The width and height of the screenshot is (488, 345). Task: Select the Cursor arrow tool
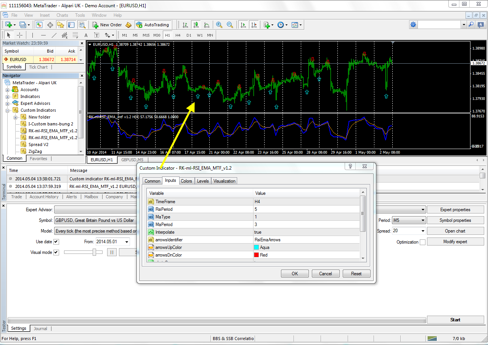[9, 35]
